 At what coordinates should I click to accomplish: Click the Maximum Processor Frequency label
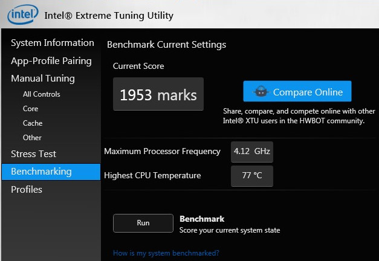click(162, 152)
